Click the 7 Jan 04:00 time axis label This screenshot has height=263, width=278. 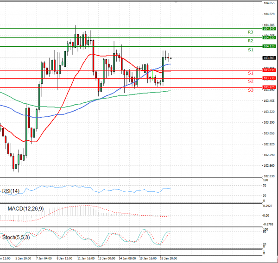(x=44, y=259)
